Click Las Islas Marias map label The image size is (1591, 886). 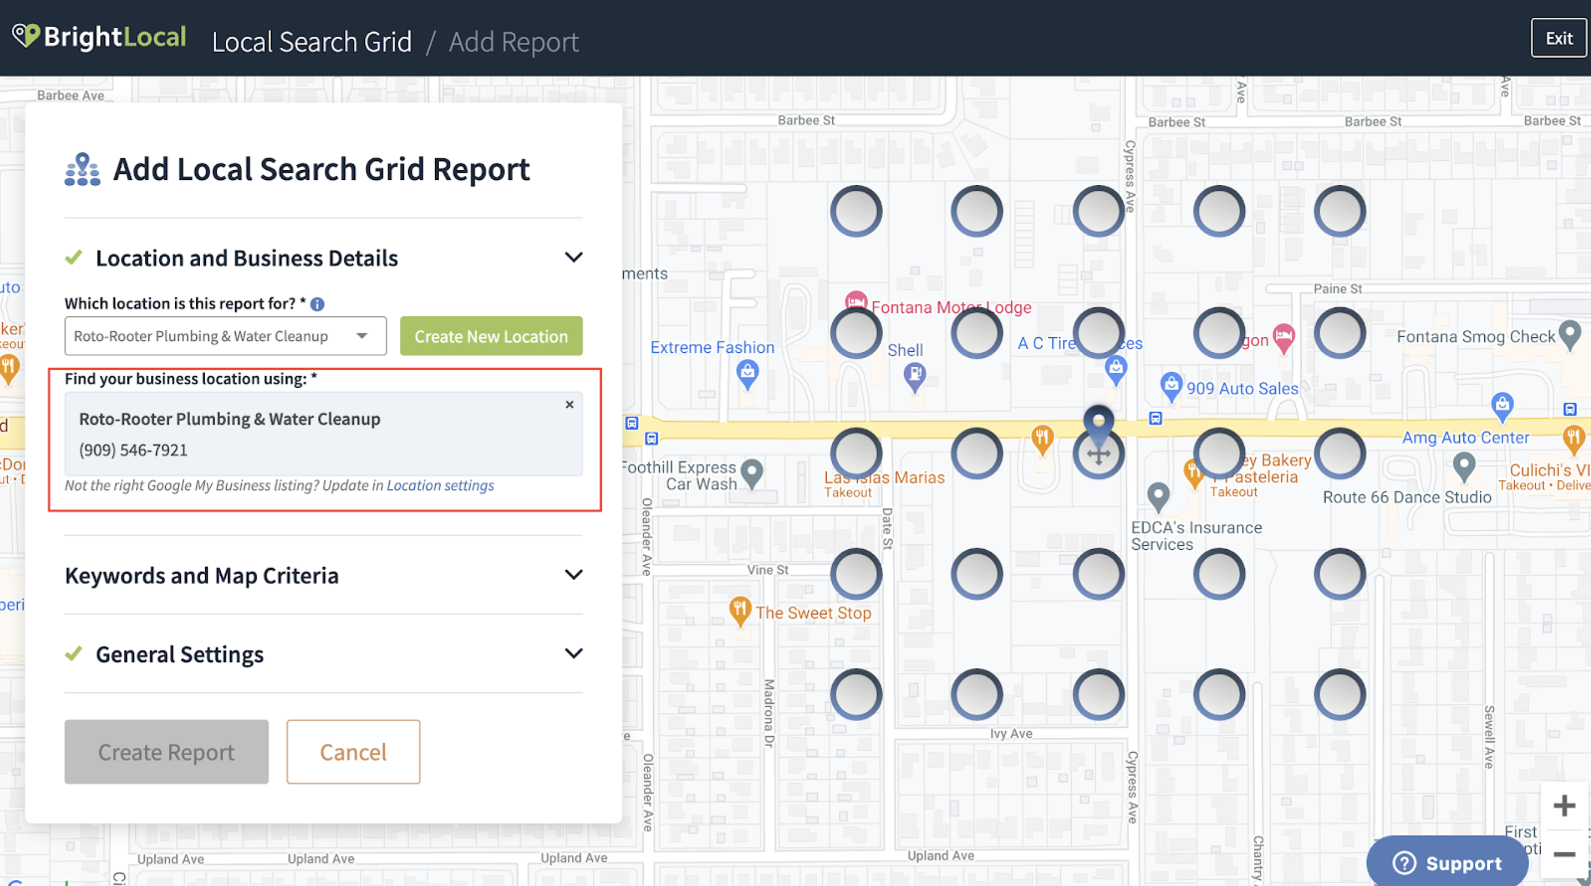884,478
